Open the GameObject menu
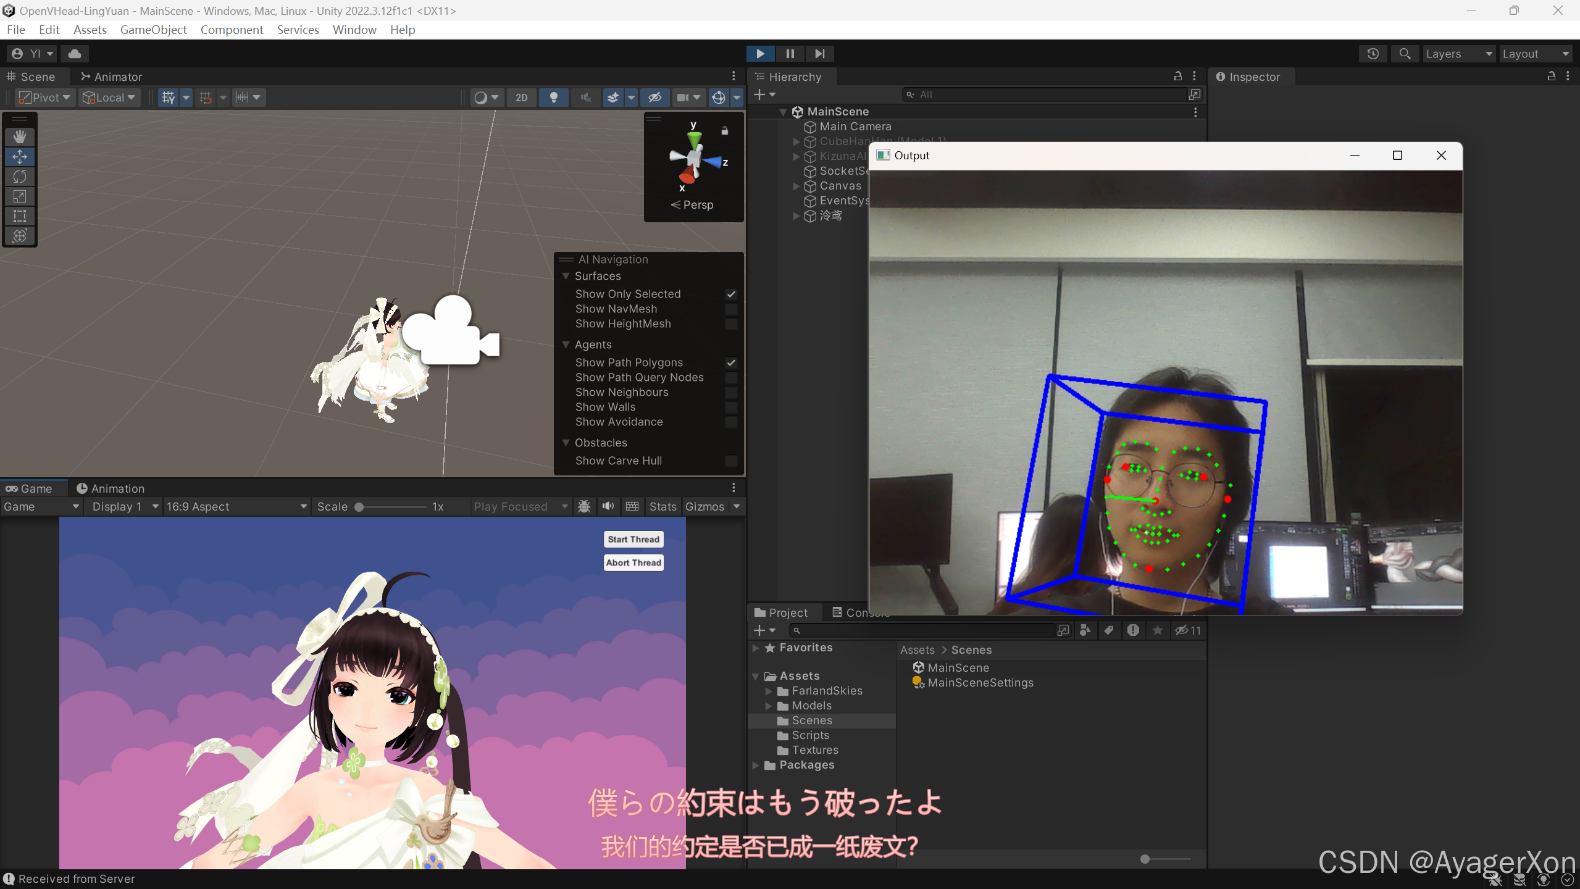1580x889 pixels. 153,30
